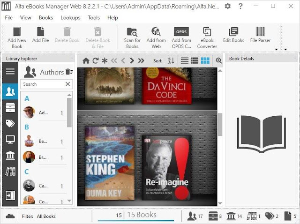Click the letter C group header
The image size is (300, 224).
click(x=27, y=172)
